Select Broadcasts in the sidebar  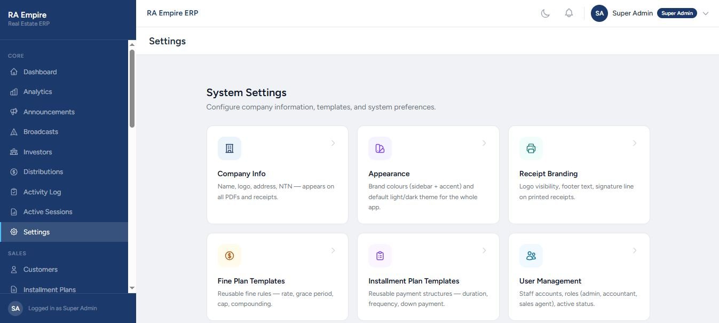[64, 132]
